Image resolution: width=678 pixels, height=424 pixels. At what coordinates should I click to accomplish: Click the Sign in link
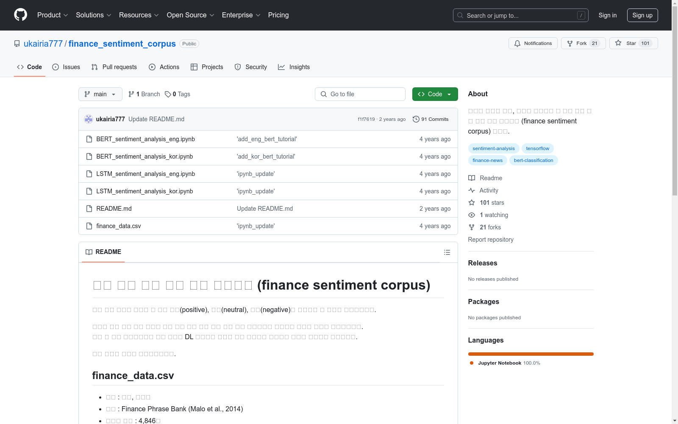click(x=608, y=15)
